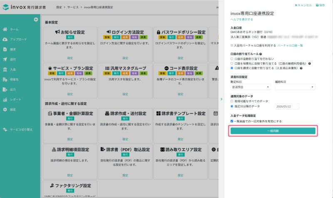Viewport: 333px width, 198px height.
Task: Click the 保存 button
Action: tap(320, 5)
